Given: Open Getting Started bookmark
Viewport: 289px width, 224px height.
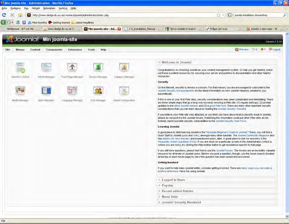Looking at the screenshot, I should [x=59, y=22].
